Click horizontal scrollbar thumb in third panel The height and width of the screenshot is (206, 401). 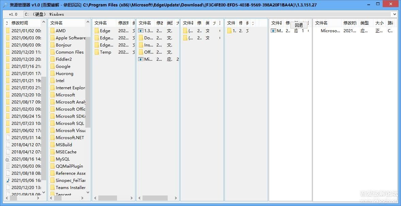pos(107,198)
